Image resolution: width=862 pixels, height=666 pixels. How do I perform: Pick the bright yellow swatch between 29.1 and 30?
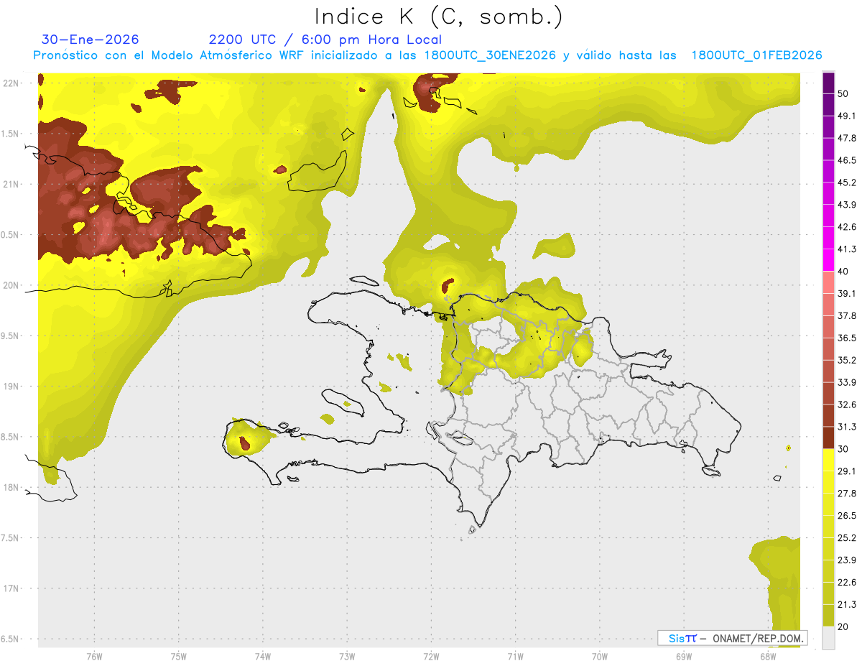[828, 460]
